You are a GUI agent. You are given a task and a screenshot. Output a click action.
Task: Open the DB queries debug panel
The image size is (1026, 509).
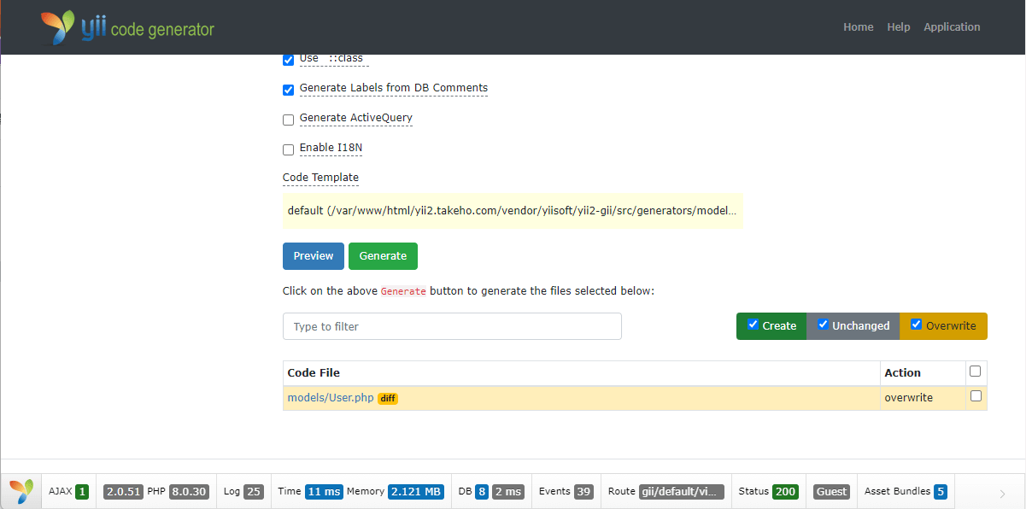coord(491,492)
